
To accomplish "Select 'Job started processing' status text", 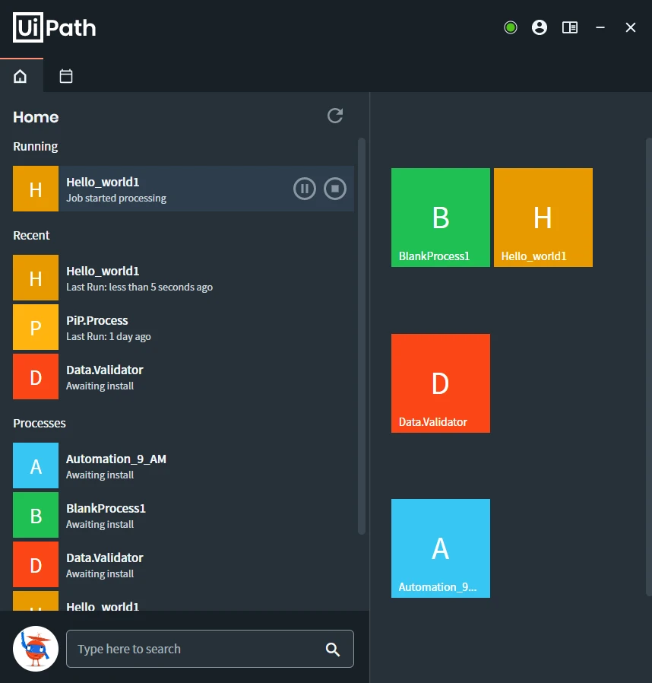I will [116, 199].
